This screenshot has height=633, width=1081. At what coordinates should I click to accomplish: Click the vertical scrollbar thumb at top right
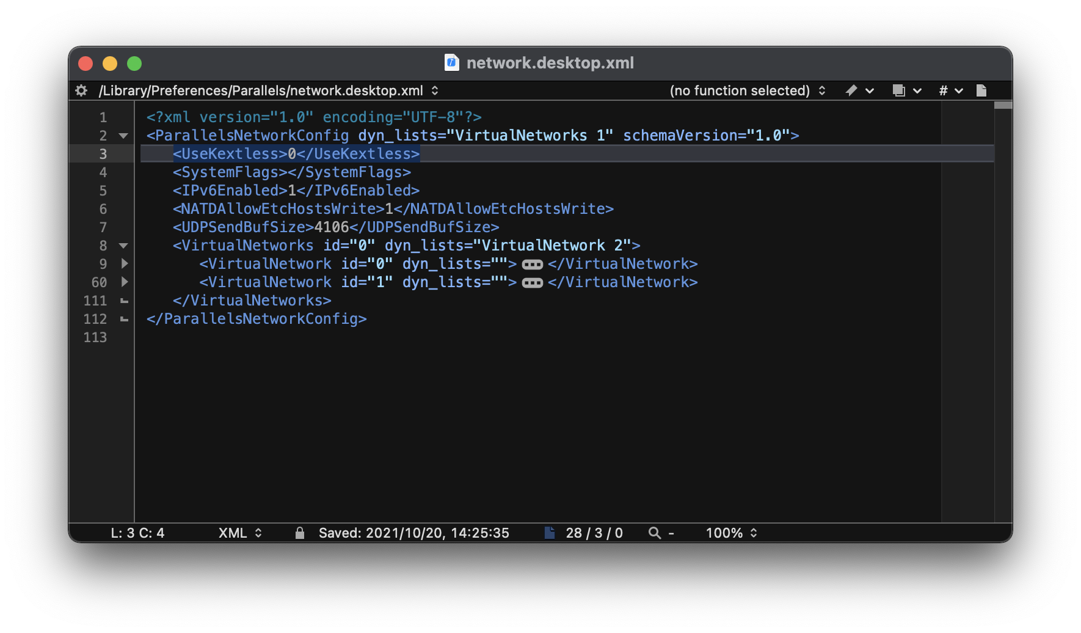(1003, 106)
